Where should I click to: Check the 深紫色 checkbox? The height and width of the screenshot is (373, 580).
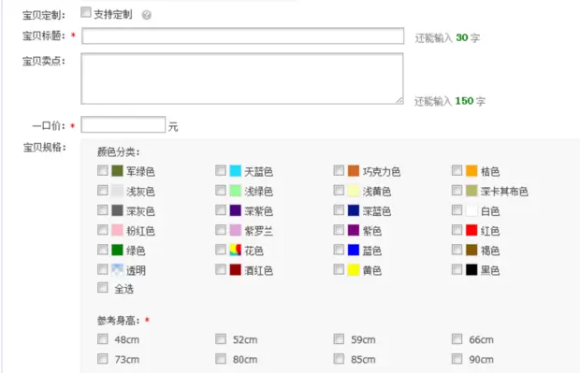click(x=221, y=210)
